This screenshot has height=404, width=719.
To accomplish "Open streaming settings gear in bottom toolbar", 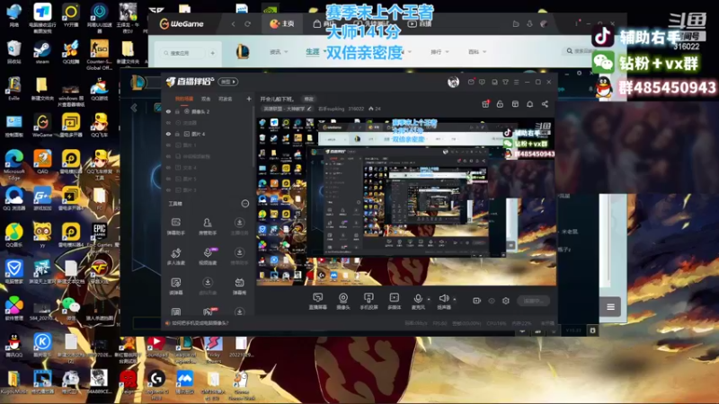I will [506, 301].
